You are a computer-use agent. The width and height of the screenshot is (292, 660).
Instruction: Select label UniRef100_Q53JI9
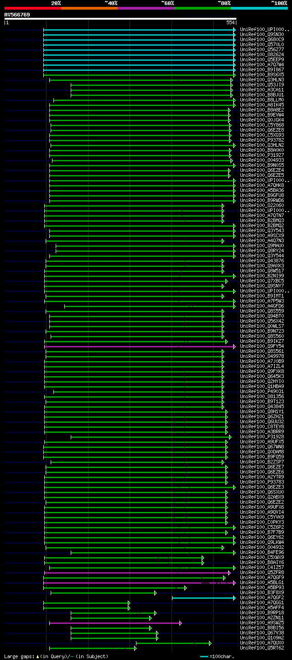click(x=262, y=85)
